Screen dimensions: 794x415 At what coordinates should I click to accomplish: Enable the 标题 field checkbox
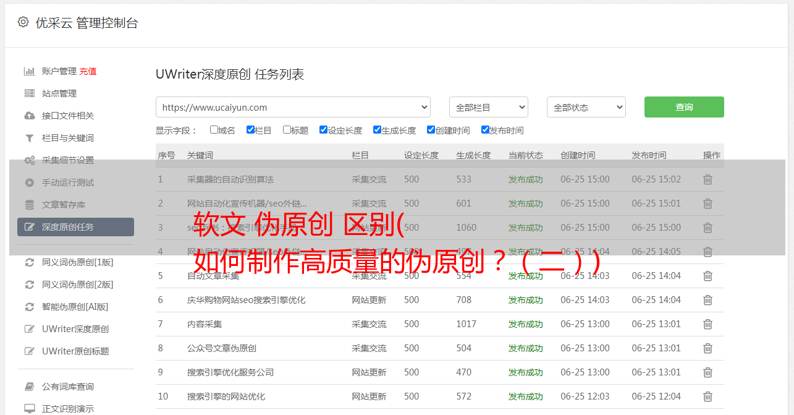pyautogui.click(x=287, y=130)
